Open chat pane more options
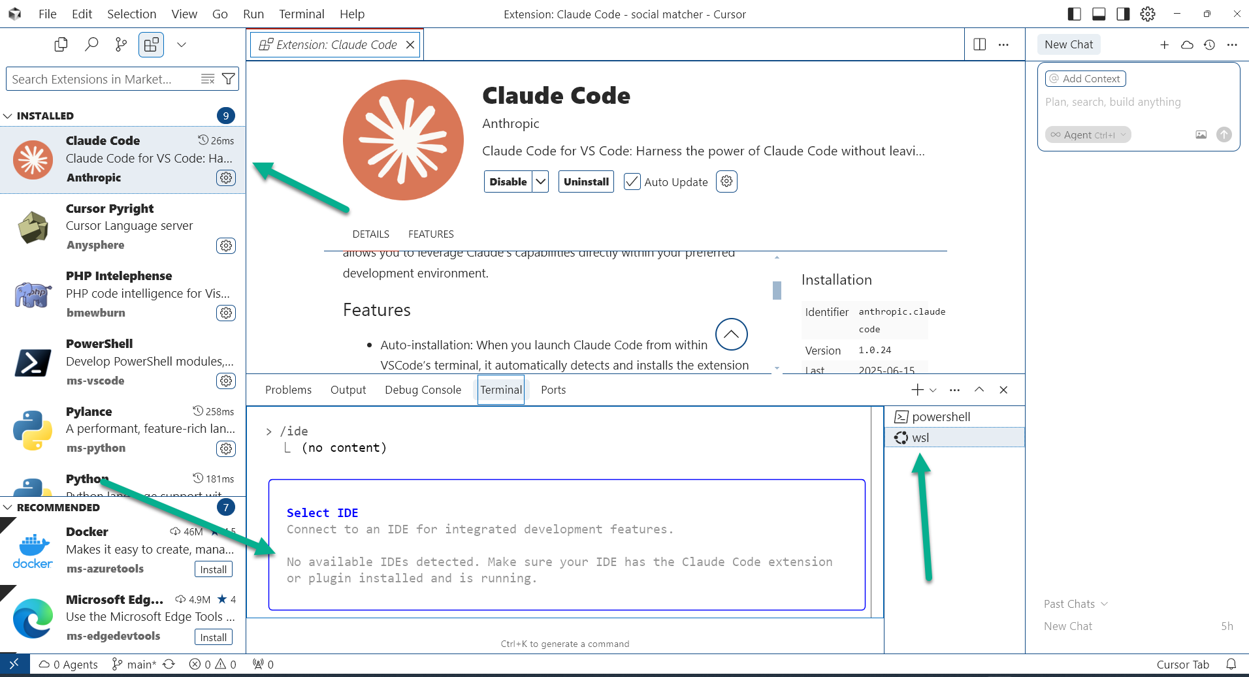The image size is (1249, 677). pyautogui.click(x=1232, y=44)
